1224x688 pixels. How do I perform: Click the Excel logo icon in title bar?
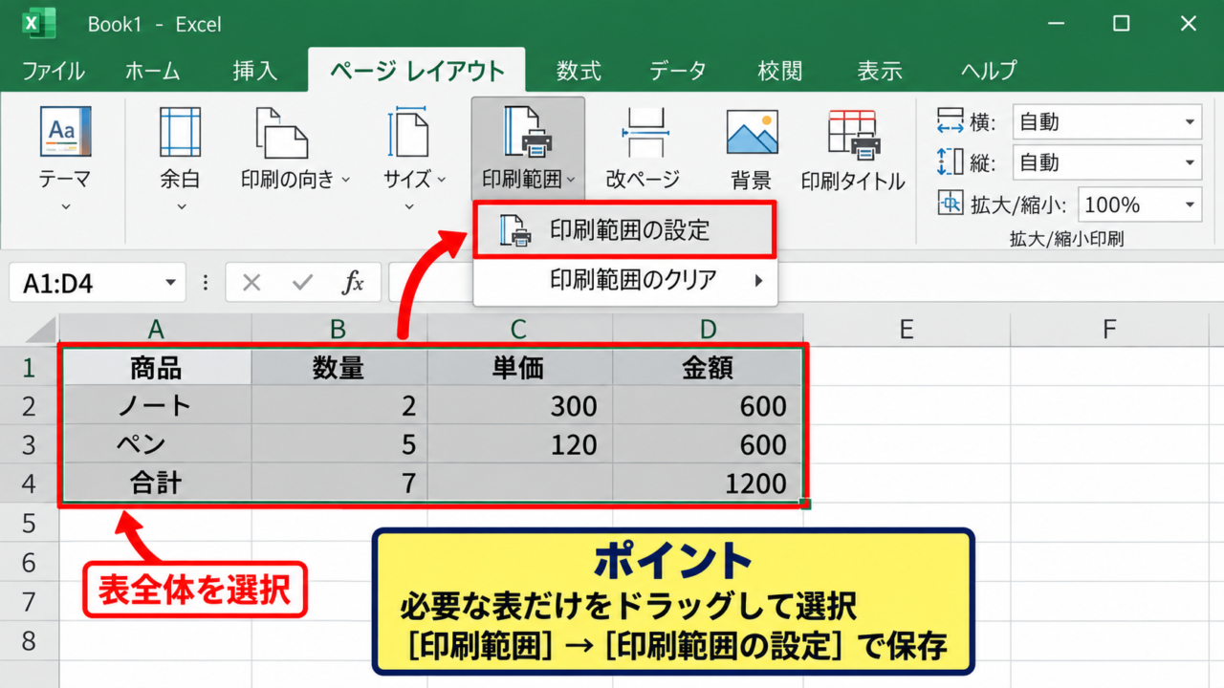pyautogui.click(x=39, y=23)
